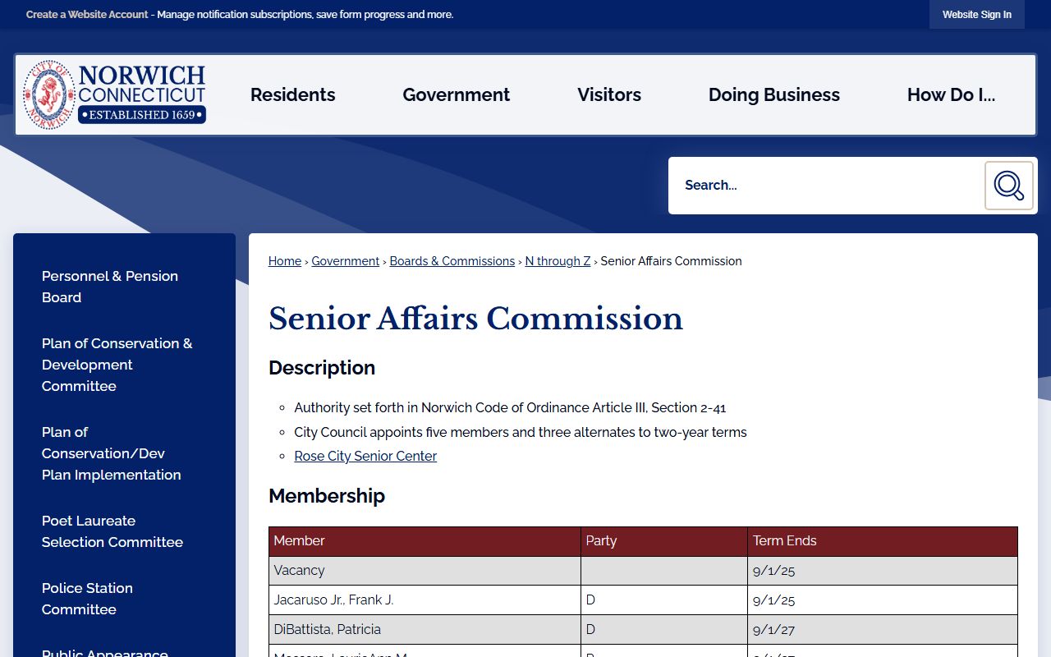Open the Residents menu

(x=292, y=95)
